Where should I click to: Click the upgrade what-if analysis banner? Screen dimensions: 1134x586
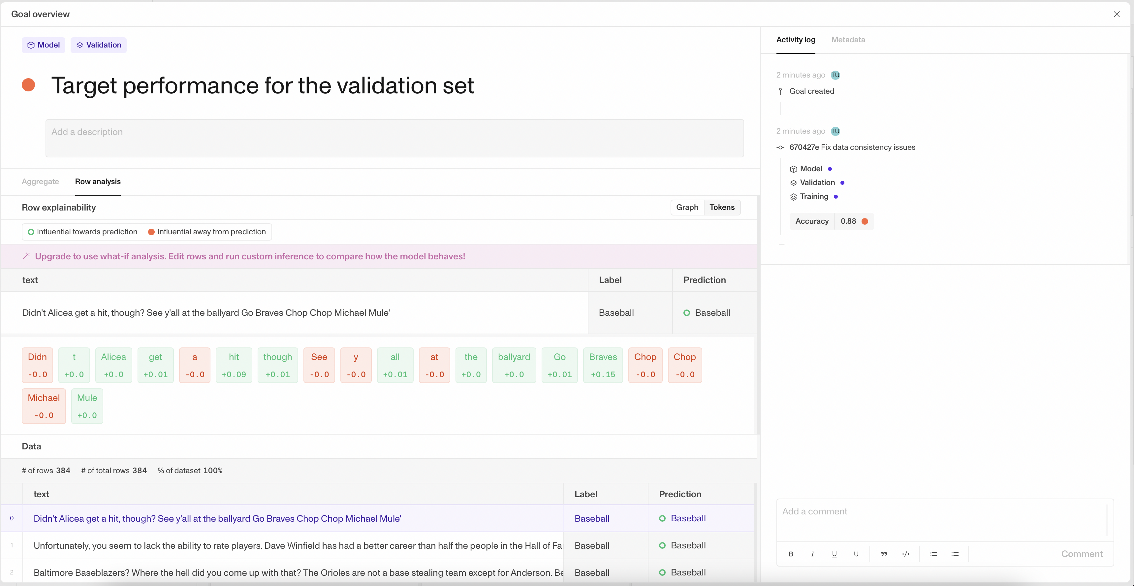(250, 256)
